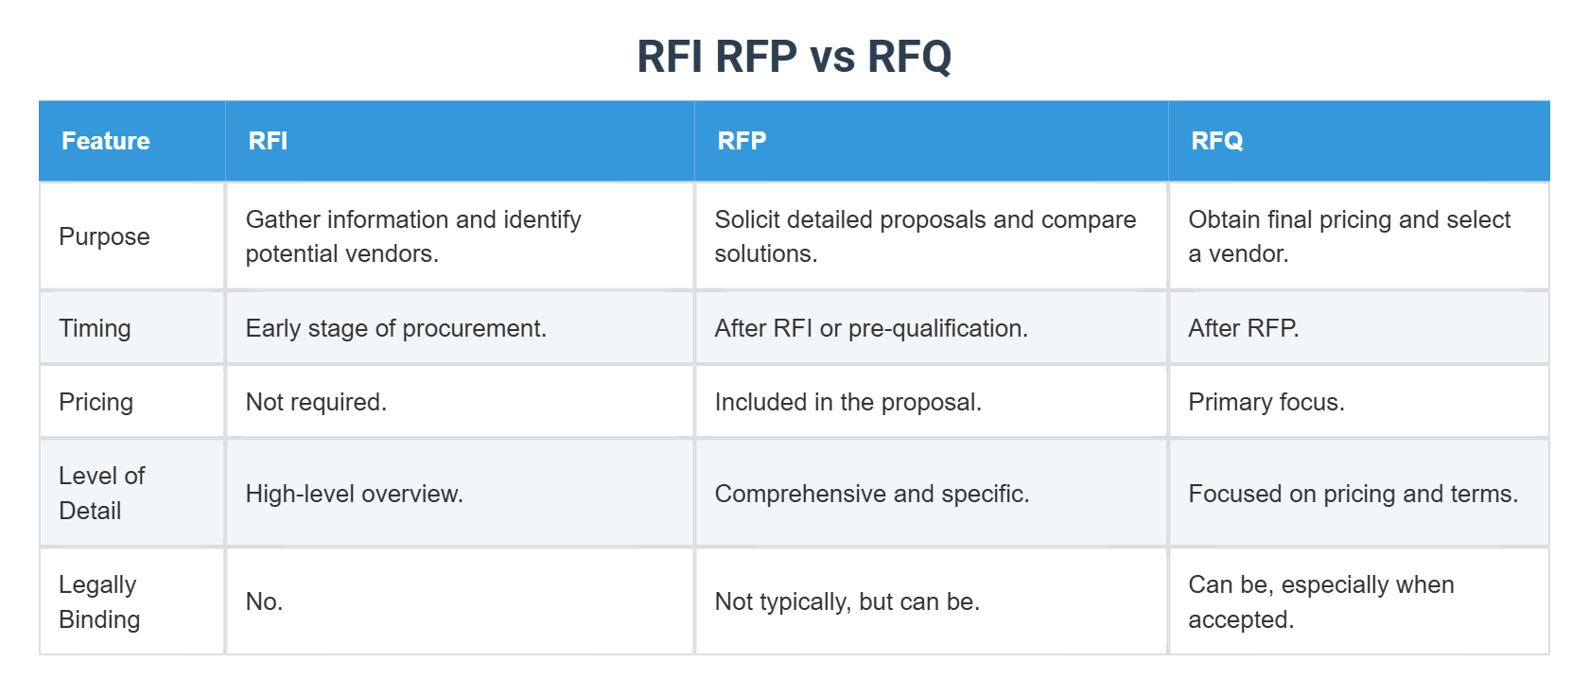Image resolution: width=1589 pixels, height=696 pixels.
Task: Select "Early stage of procurement" cell
Action: pyautogui.click(x=395, y=328)
